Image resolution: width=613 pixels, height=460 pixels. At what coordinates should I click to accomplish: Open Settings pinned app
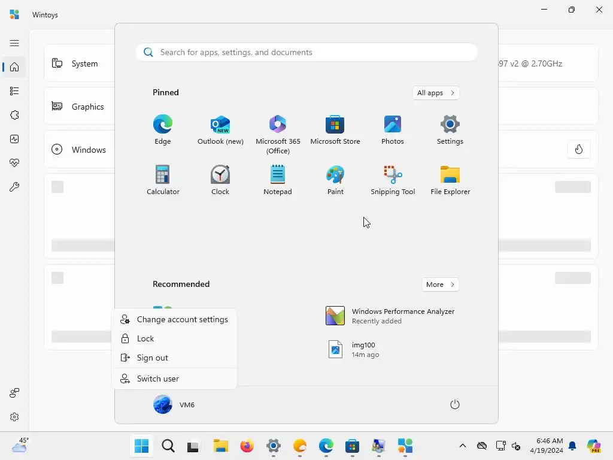pyautogui.click(x=450, y=130)
